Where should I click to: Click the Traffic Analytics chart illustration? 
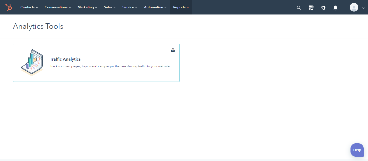point(32,62)
